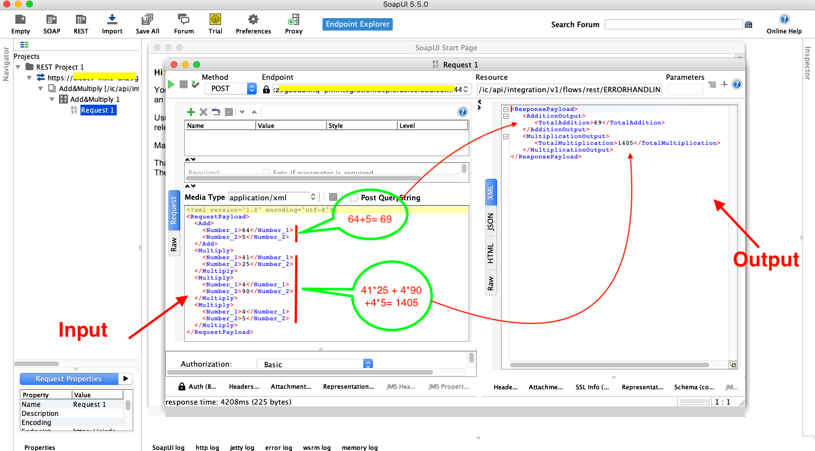Delete the selected parameter
This screenshot has width=815, height=451.
pyautogui.click(x=203, y=112)
